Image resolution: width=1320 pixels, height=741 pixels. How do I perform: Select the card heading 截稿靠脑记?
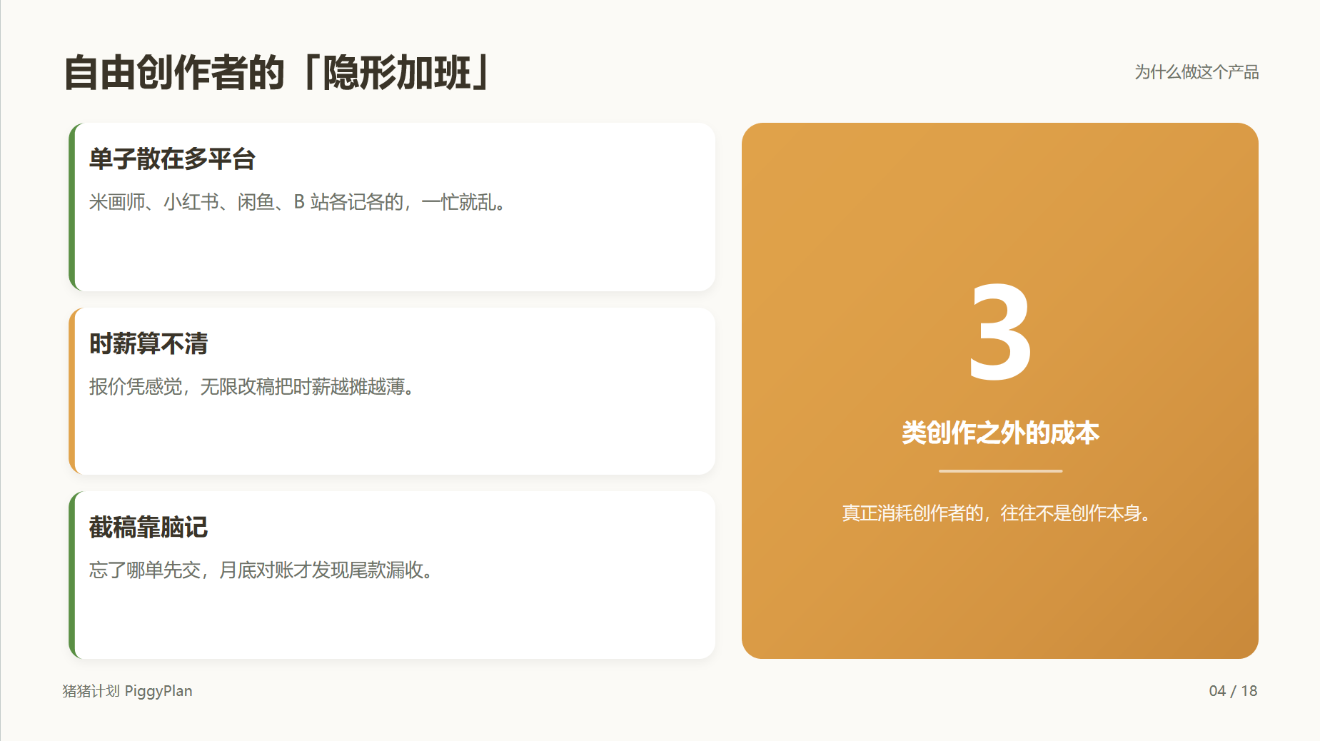click(148, 528)
